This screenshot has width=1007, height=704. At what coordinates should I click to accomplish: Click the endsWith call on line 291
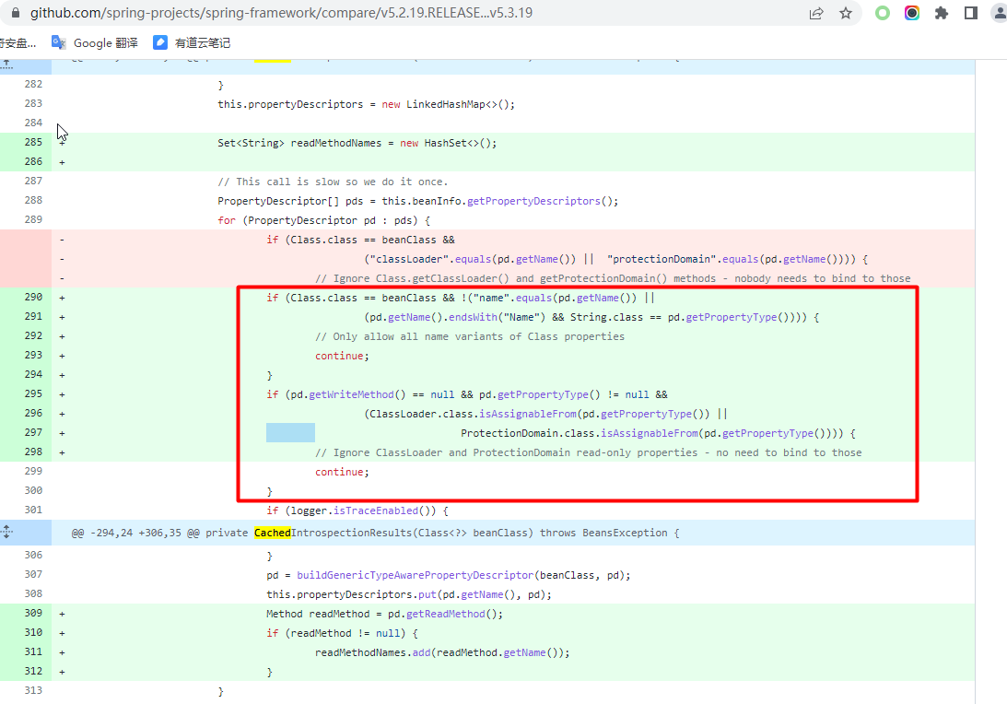point(473,317)
